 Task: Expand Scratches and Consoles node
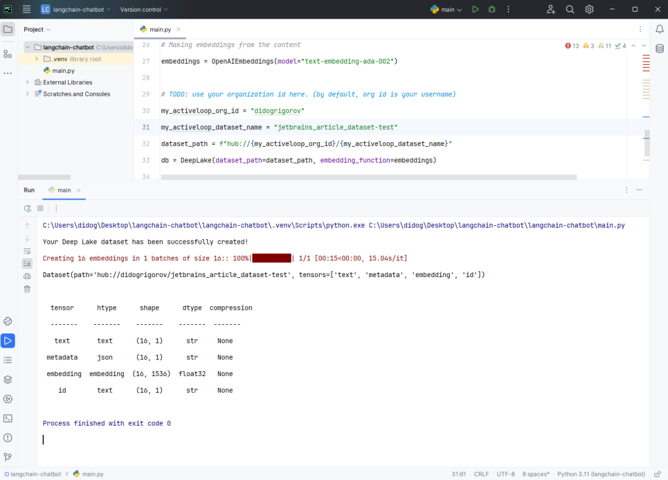(28, 93)
